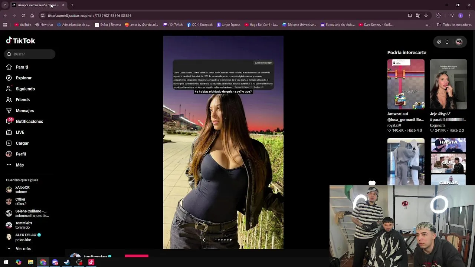This screenshot has width=475, height=267.
Task: Show hidden bookmarks overflow chevron
Action: coord(427,25)
